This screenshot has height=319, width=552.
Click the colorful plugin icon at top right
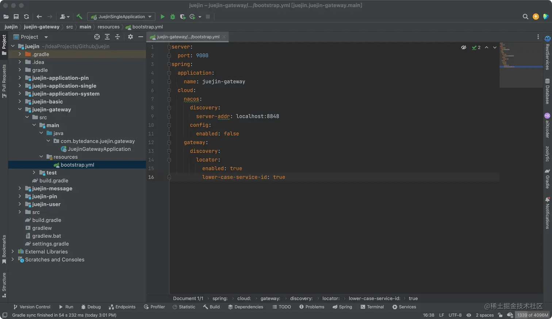click(546, 16)
